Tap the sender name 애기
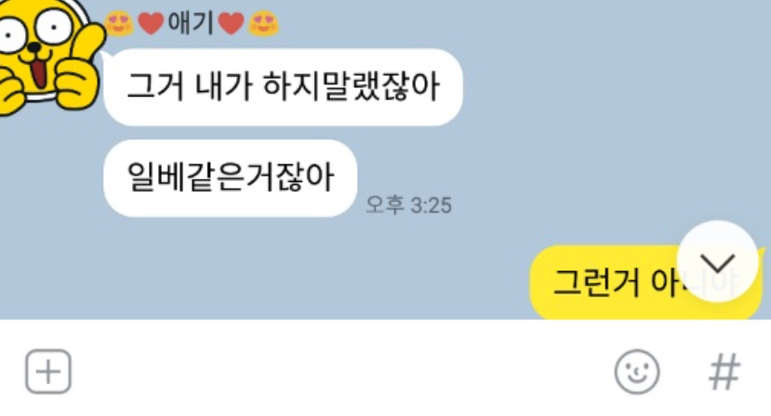Screen dimensions: 771x416 tap(191, 23)
